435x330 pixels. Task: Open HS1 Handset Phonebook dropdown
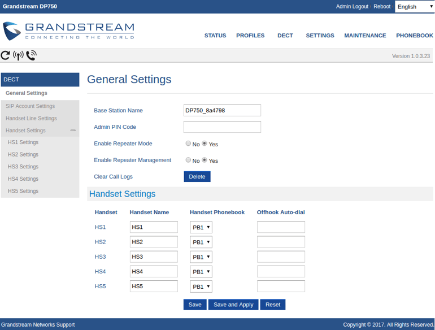tap(201, 227)
